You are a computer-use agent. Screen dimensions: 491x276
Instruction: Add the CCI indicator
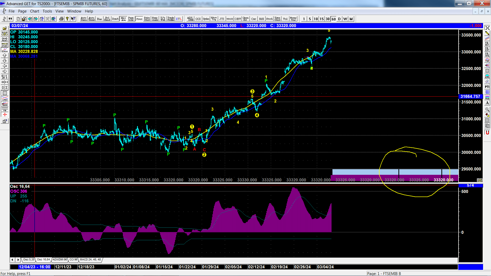[198, 19]
